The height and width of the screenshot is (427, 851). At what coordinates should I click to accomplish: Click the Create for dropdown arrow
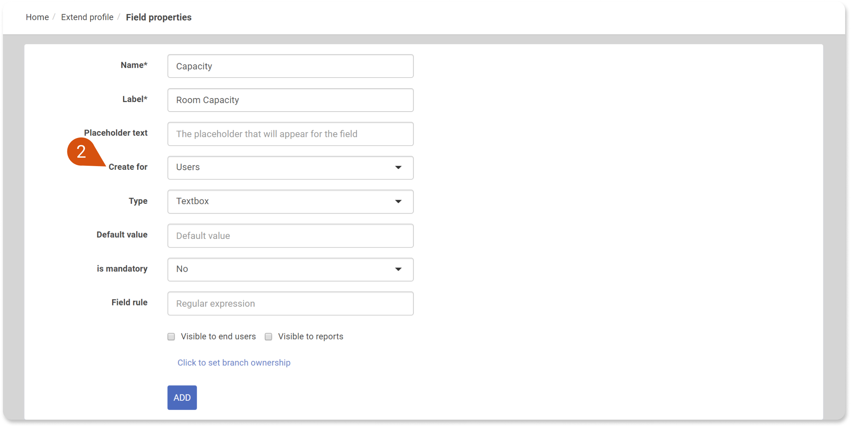point(398,168)
